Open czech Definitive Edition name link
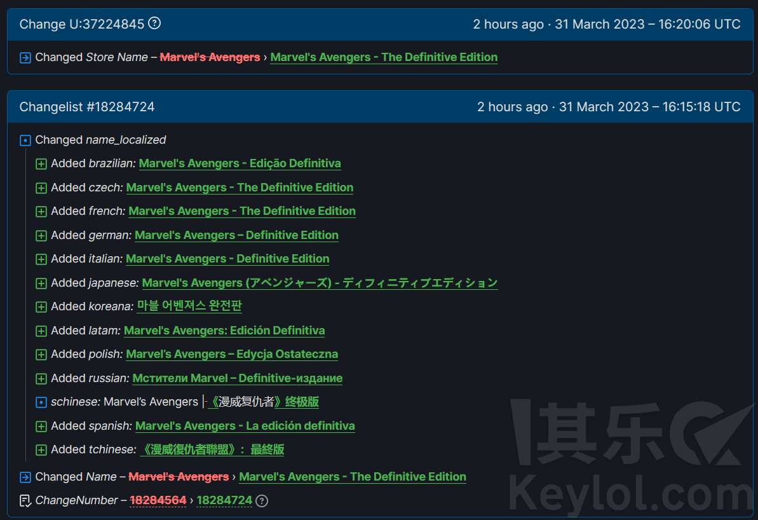 click(x=240, y=187)
